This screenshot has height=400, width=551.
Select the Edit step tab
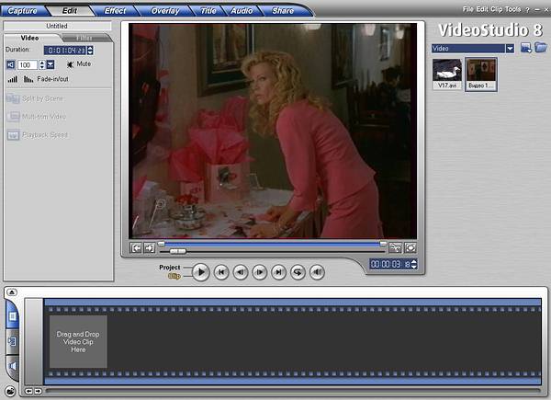pos(70,11)
